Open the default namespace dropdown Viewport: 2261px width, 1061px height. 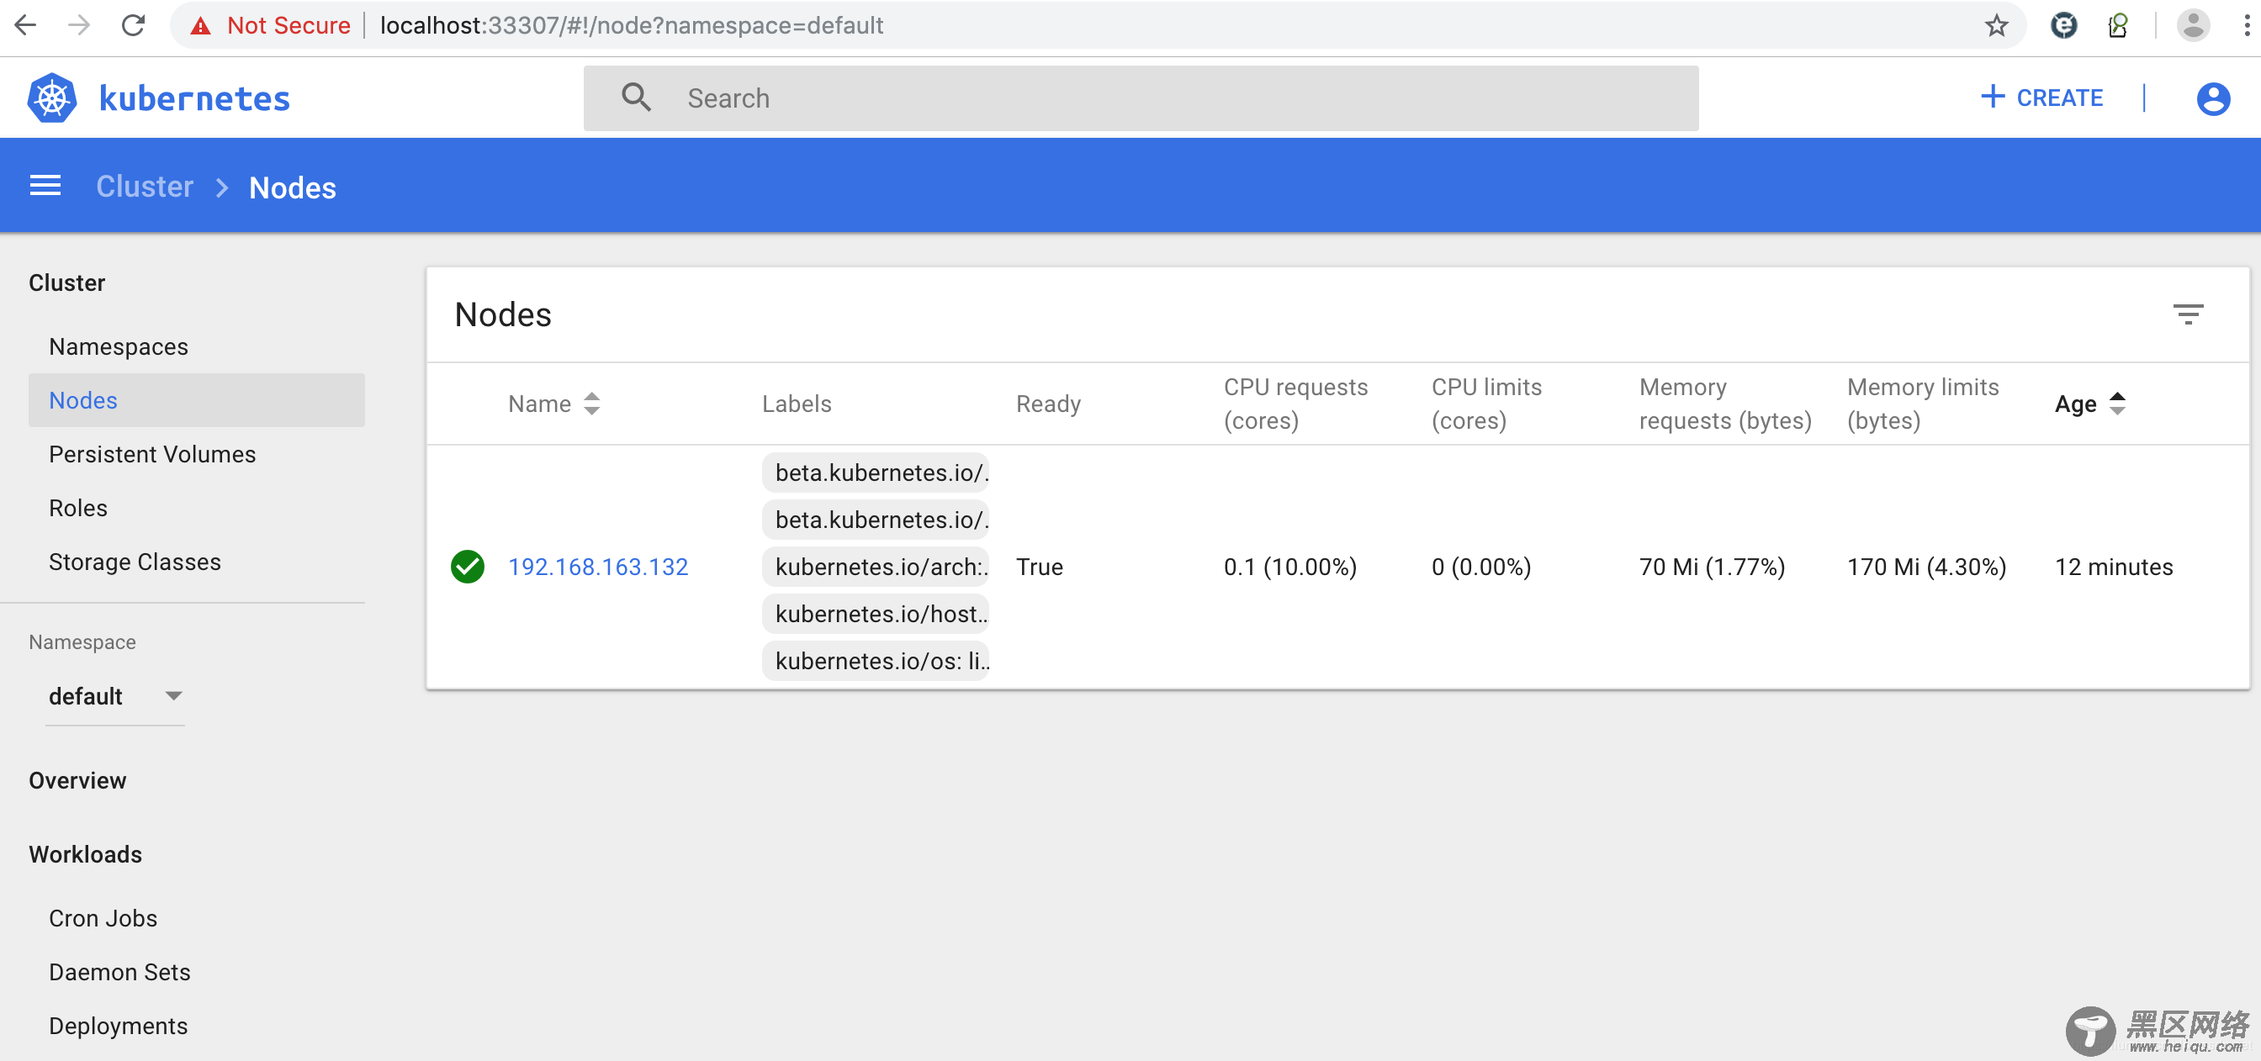115,696
